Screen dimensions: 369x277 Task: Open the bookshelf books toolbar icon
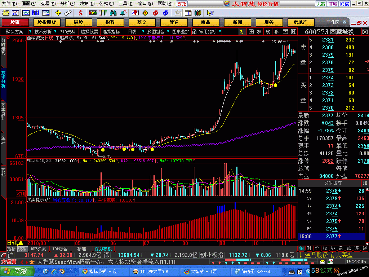coord(198,13)
